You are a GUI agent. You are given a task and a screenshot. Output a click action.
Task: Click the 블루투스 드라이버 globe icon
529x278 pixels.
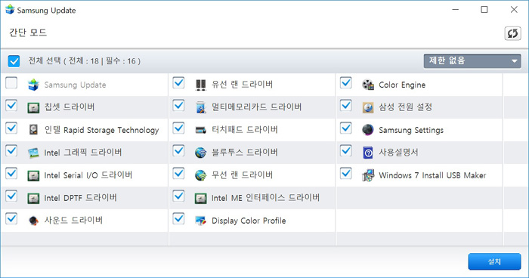[200, 153]
